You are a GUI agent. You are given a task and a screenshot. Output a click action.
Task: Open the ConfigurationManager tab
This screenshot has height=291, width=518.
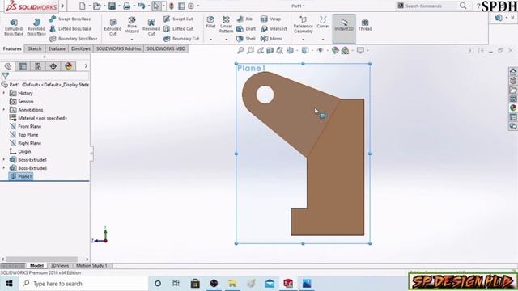[x=38, y=66]
